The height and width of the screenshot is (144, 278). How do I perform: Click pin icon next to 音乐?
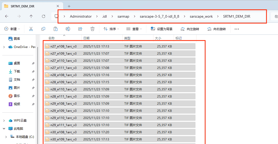(x=33, y=96)
